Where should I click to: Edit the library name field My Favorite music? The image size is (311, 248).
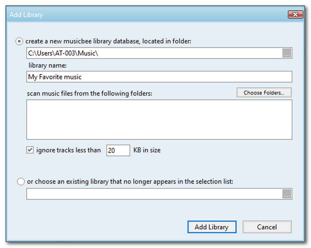tap(159, 77)
